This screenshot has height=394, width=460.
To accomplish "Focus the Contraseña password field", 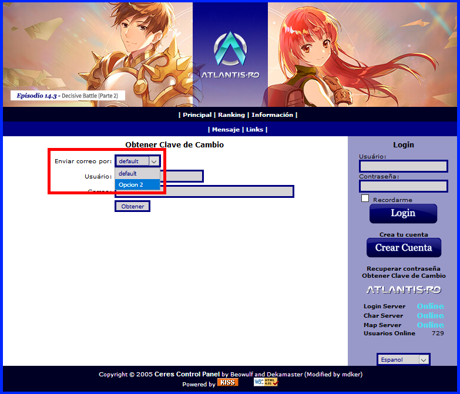I will (x=404, y=186).
